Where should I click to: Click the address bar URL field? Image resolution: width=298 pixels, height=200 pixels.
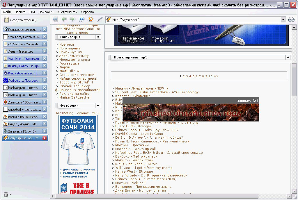point(196,20)
